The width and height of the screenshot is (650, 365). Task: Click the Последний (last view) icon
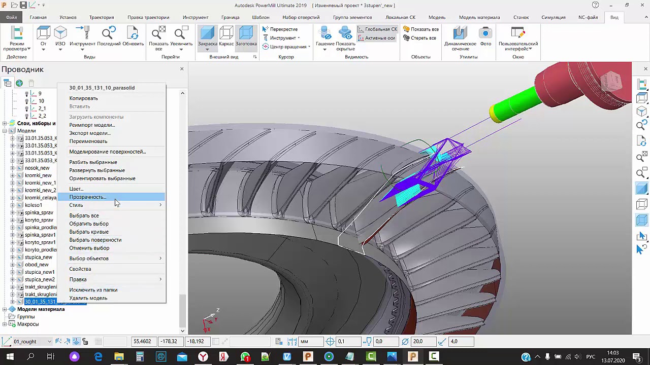click(109, 34)
